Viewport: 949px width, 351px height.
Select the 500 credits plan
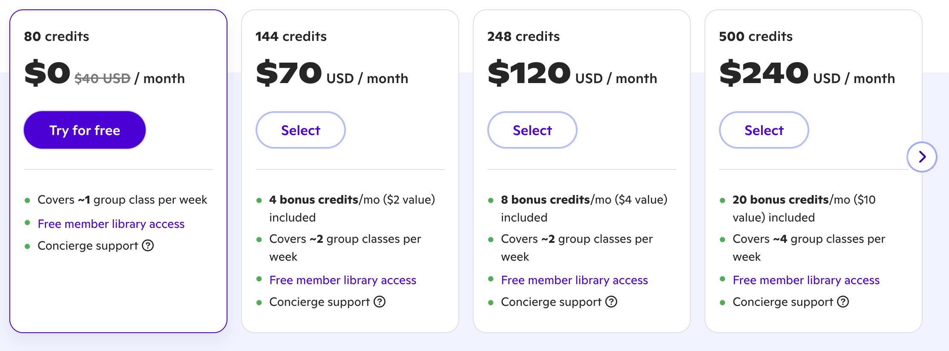pos(764,130)
